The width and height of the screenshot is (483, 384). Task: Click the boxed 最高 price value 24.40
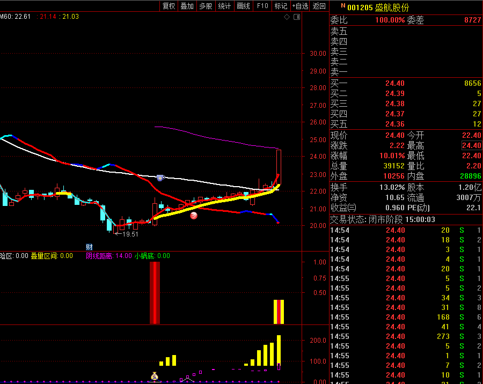[x=472, y=145]
